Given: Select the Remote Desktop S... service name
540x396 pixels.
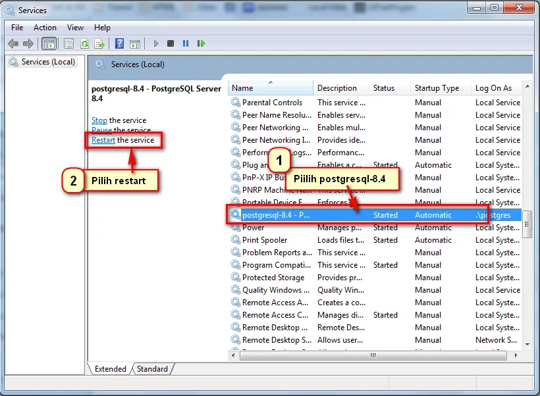Looking at the screenshot, I should [277, 340].
